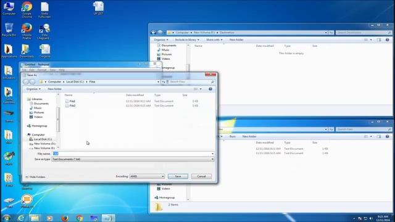Select the File2 row in Save As
This screenshot has width=395, height=222.
click(131, 105)
